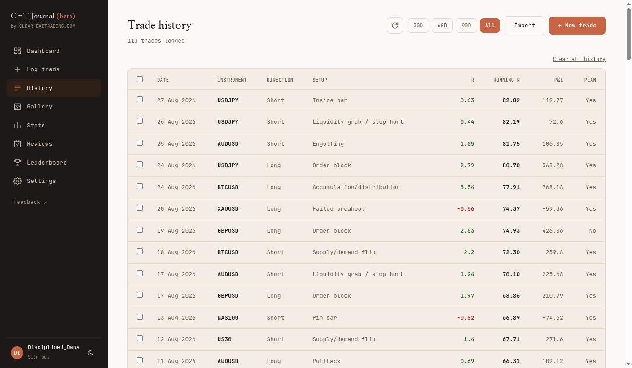This screenshot has width=632, height=368.
Task: Click the Clear all history link
Action: coord(579,59)
